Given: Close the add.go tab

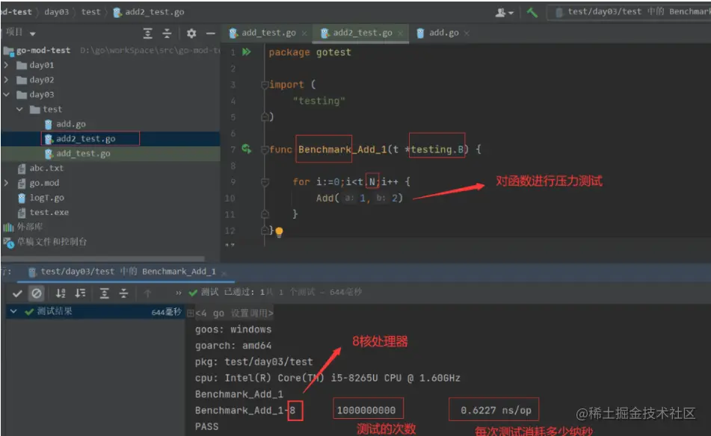Looking at the screenshot, I should coord(467,34).
